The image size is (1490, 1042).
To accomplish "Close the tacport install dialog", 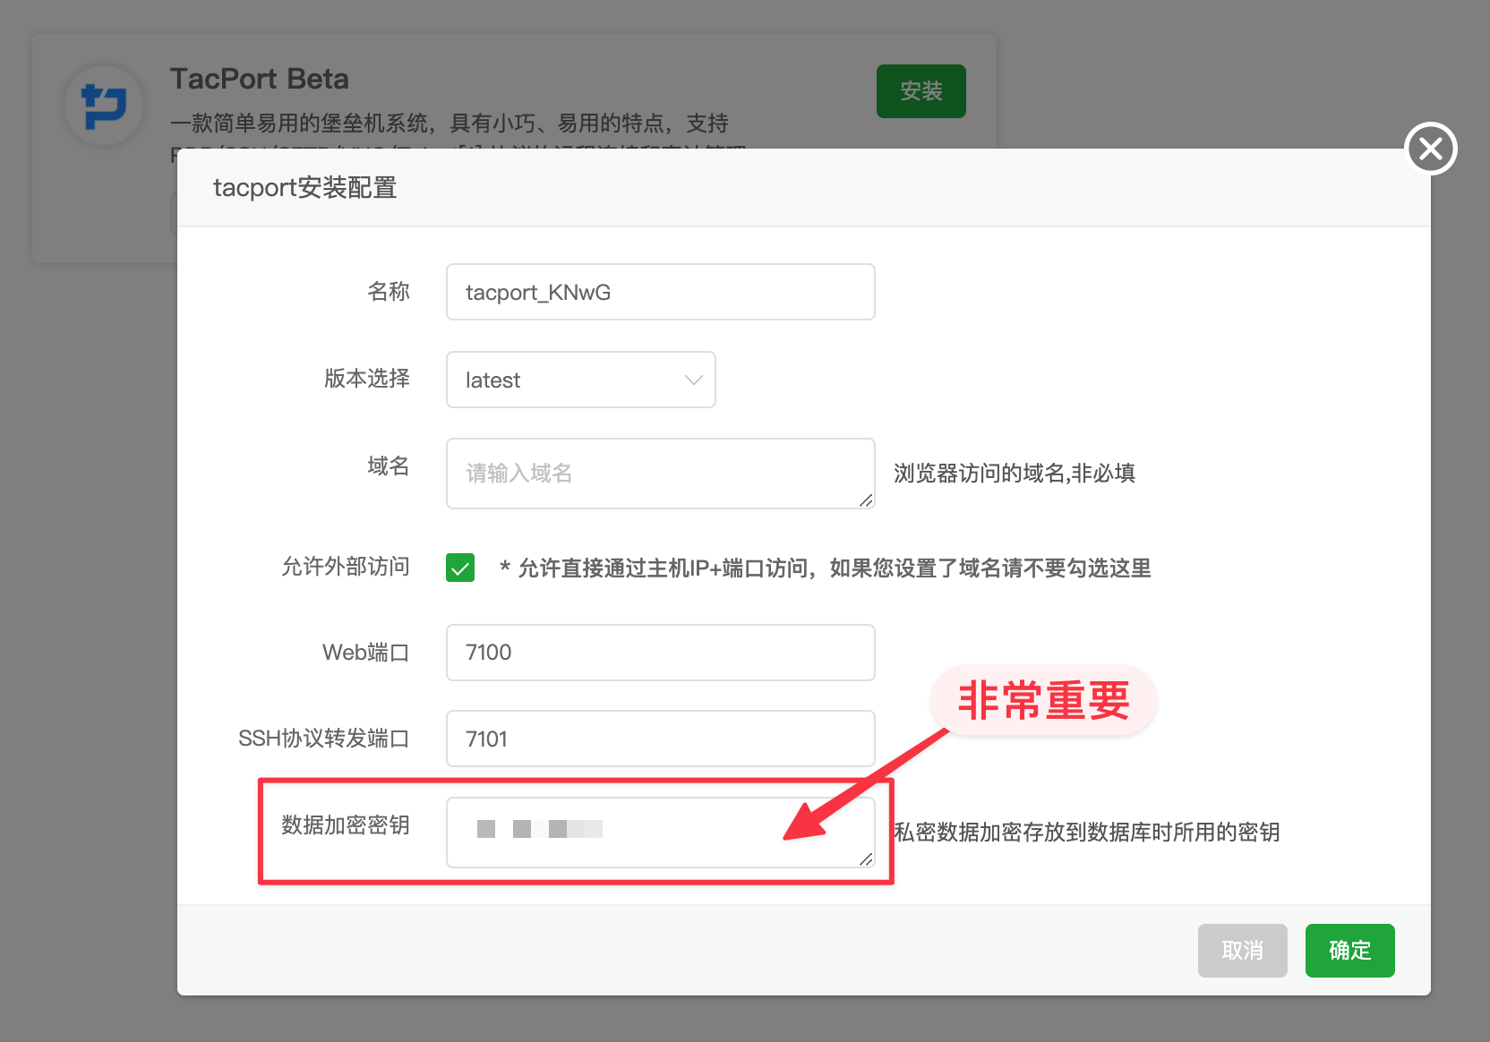I will [x=1431, y=149].
